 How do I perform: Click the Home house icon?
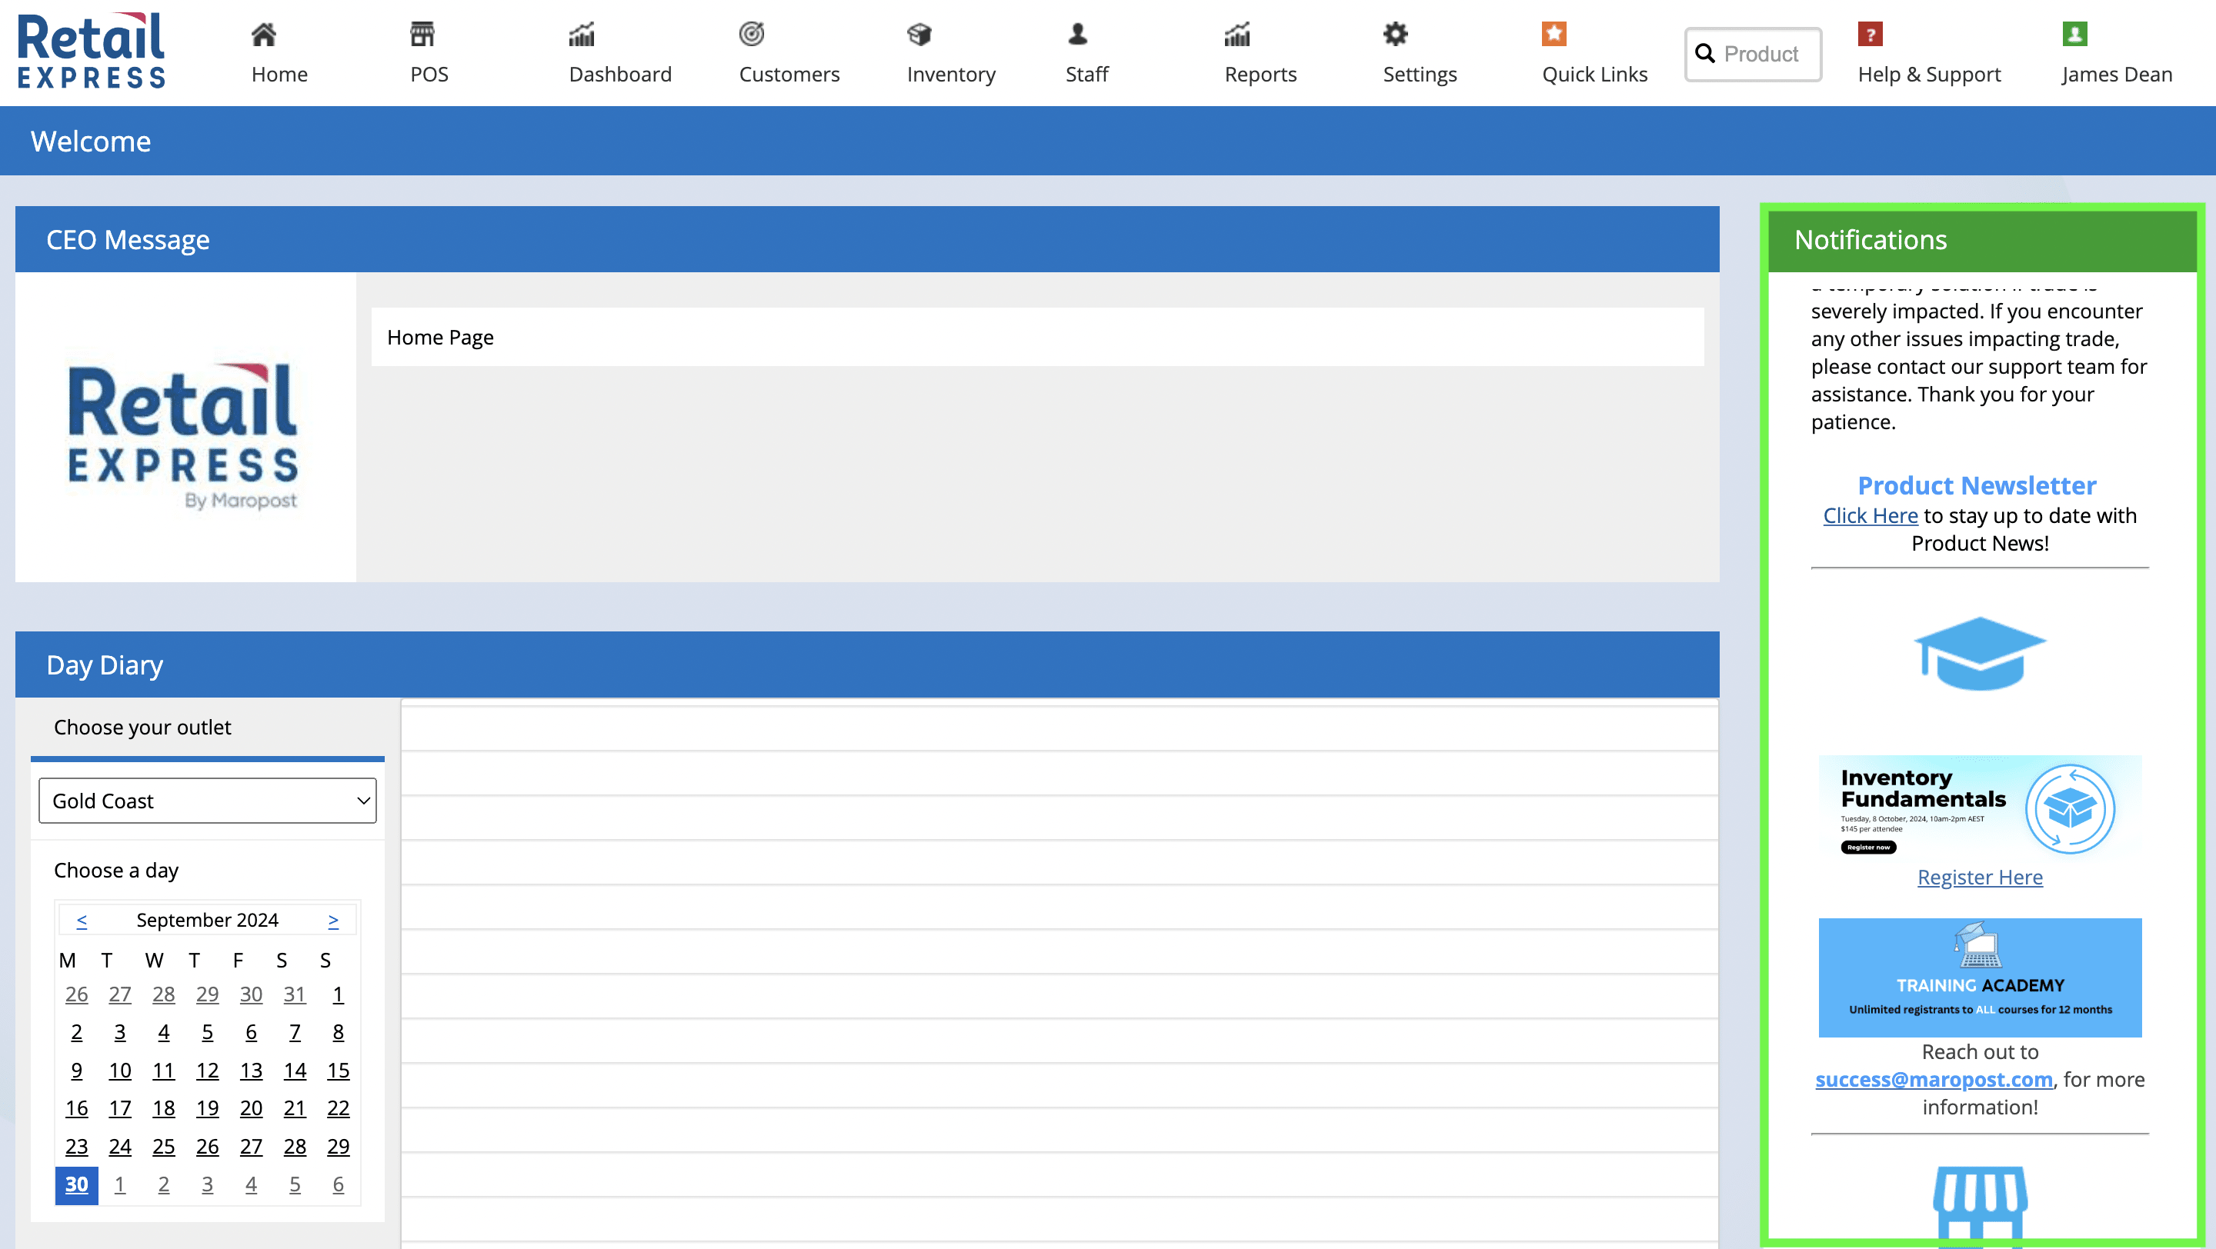[263, 35]
